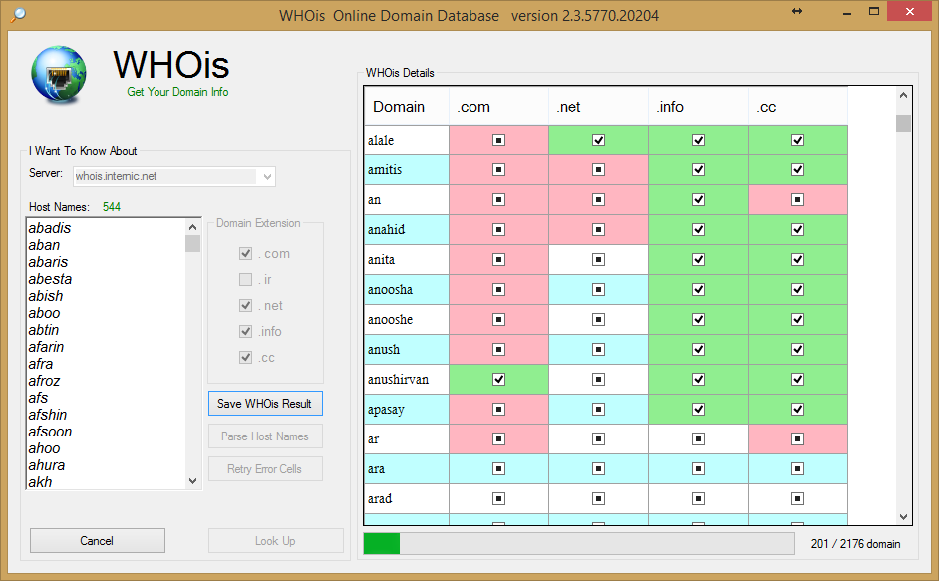The image size is (939, 581).
Task: Click the .com column header
Action: pyautogui.click(x=498, y=106)
